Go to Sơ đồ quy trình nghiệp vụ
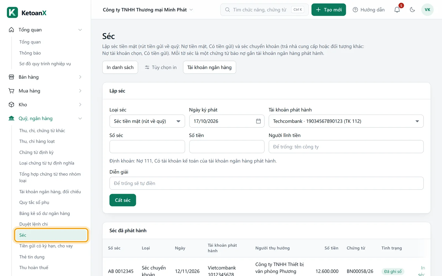442x276 pixels. [x=45, y=64]
